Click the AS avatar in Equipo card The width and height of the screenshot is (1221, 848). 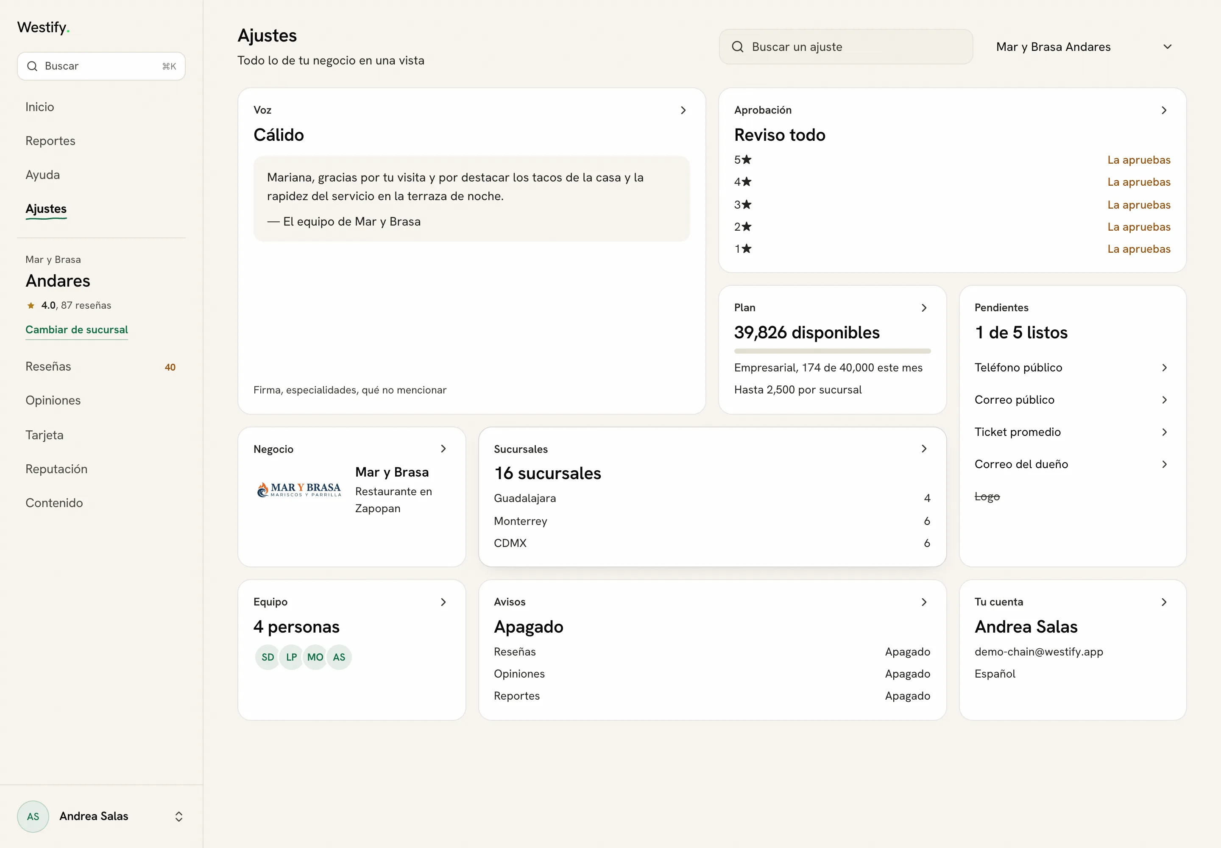click(339, 657)
